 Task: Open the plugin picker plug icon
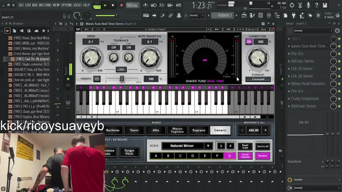click(x=294, y=15)
